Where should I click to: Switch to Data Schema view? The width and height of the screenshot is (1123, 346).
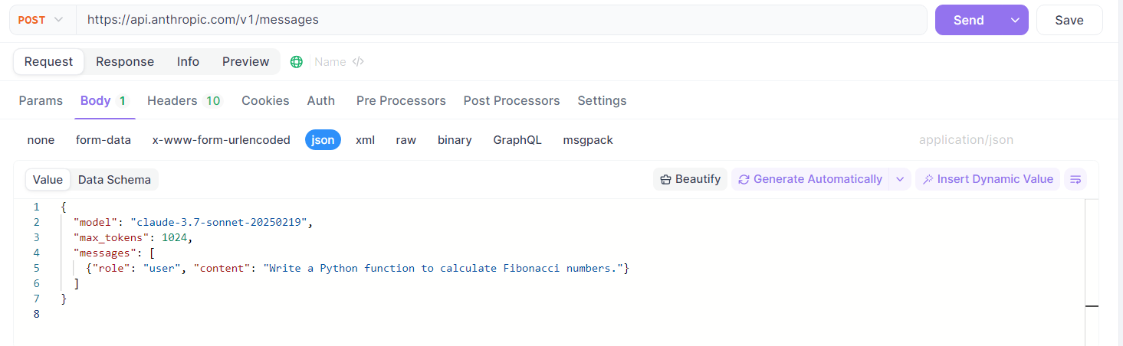114,179
